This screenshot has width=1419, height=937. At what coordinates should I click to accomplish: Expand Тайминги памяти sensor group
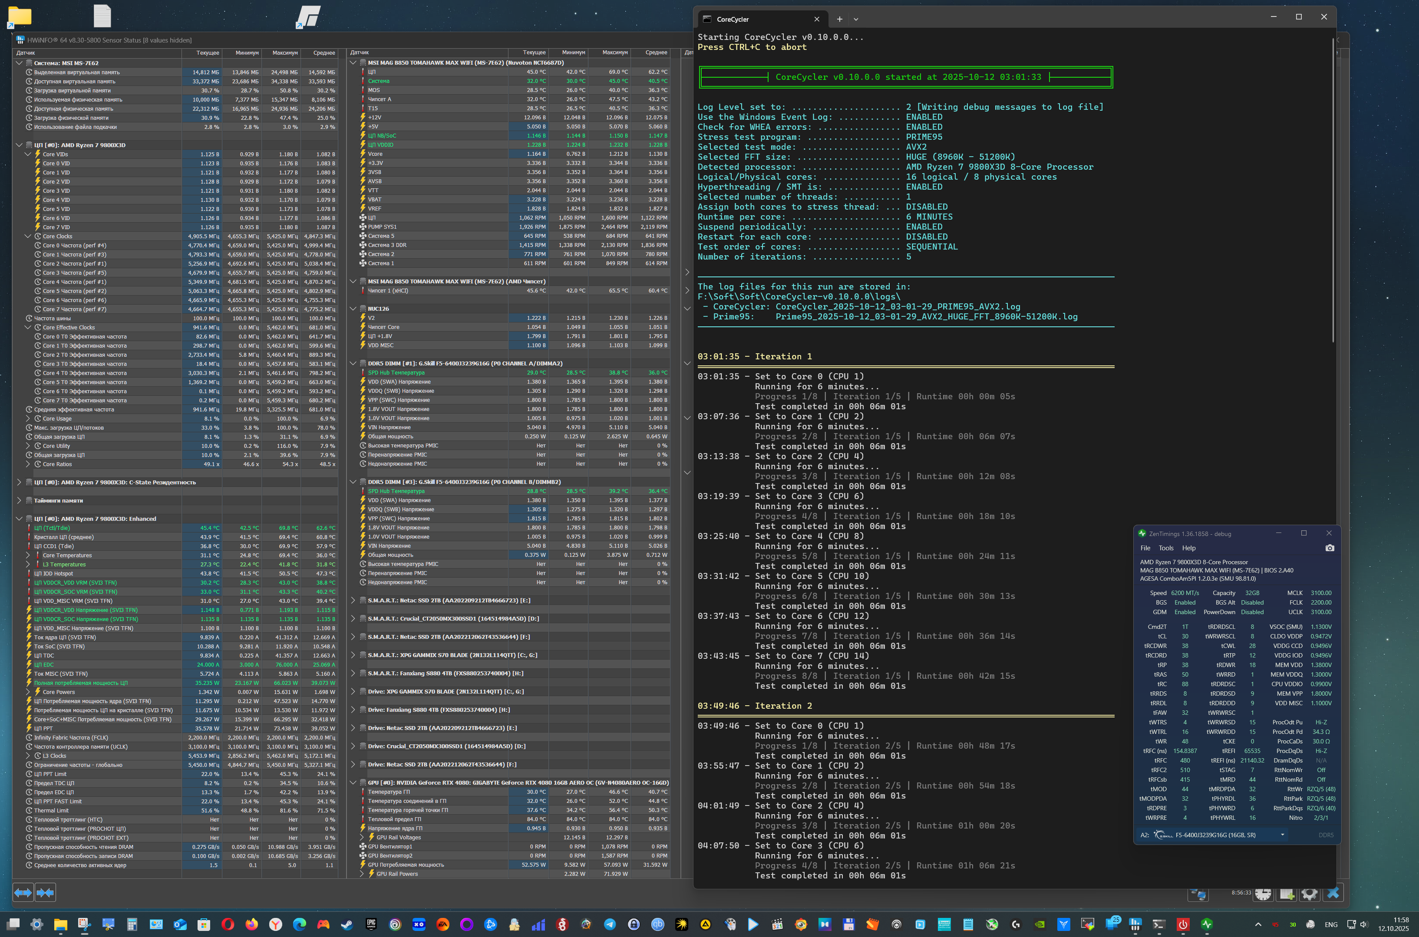point(19,501)
